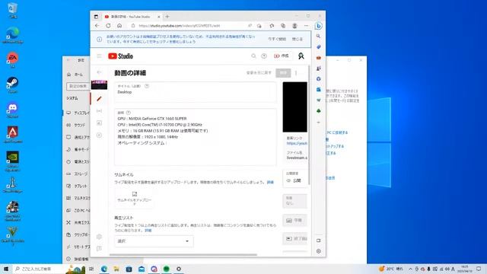Open the live streaming sidebar icon

(x=99, y=111)
